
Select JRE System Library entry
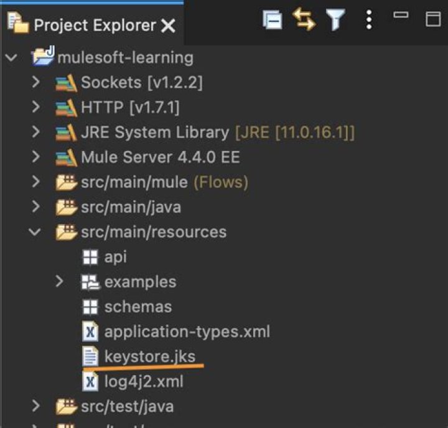tap(218, 133)
